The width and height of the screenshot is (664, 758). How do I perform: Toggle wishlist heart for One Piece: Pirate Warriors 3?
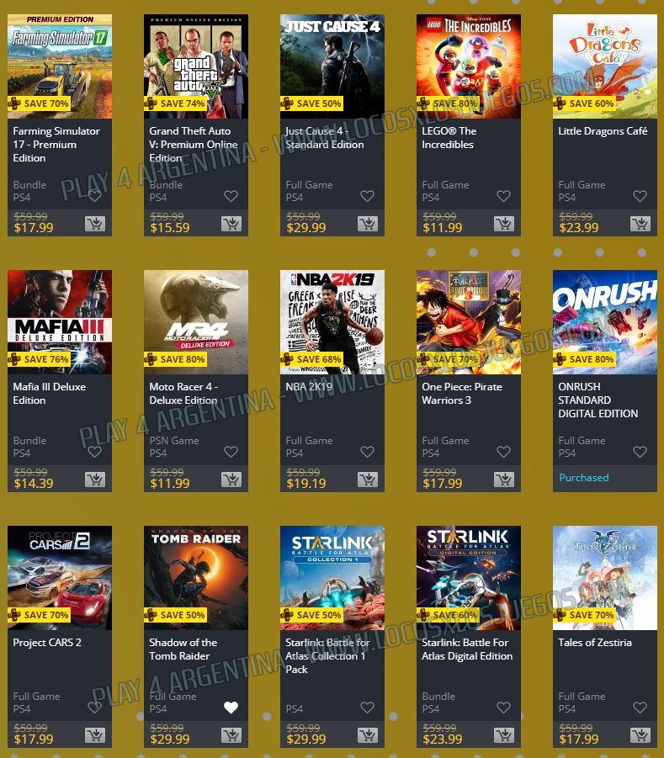pos(504,452)
